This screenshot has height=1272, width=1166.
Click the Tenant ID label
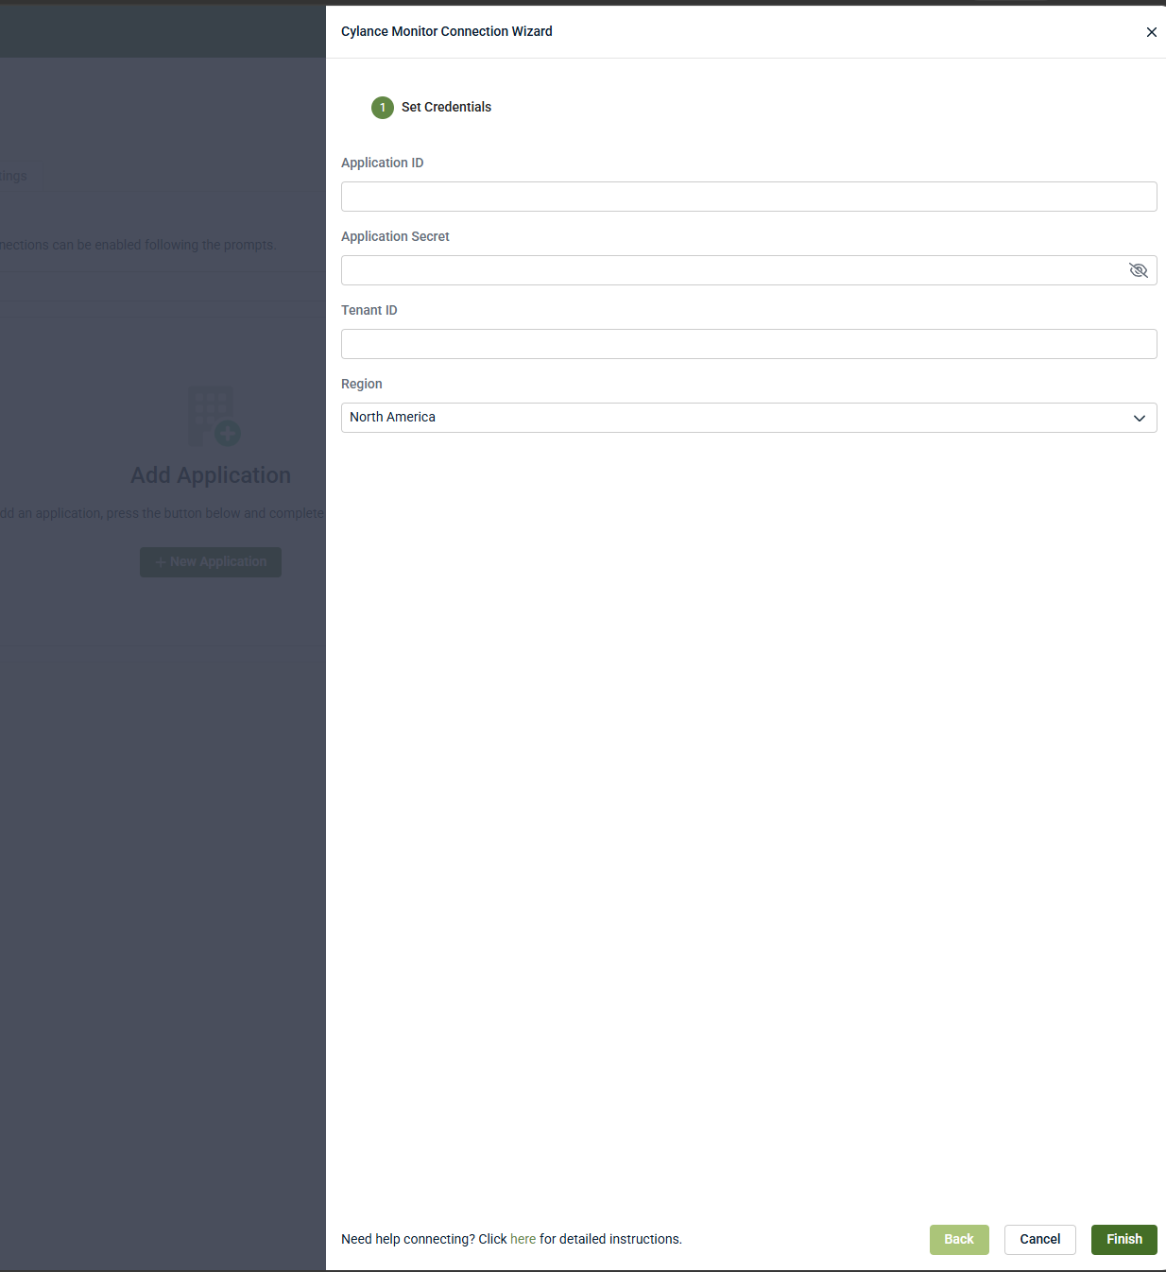pos(369,310)
